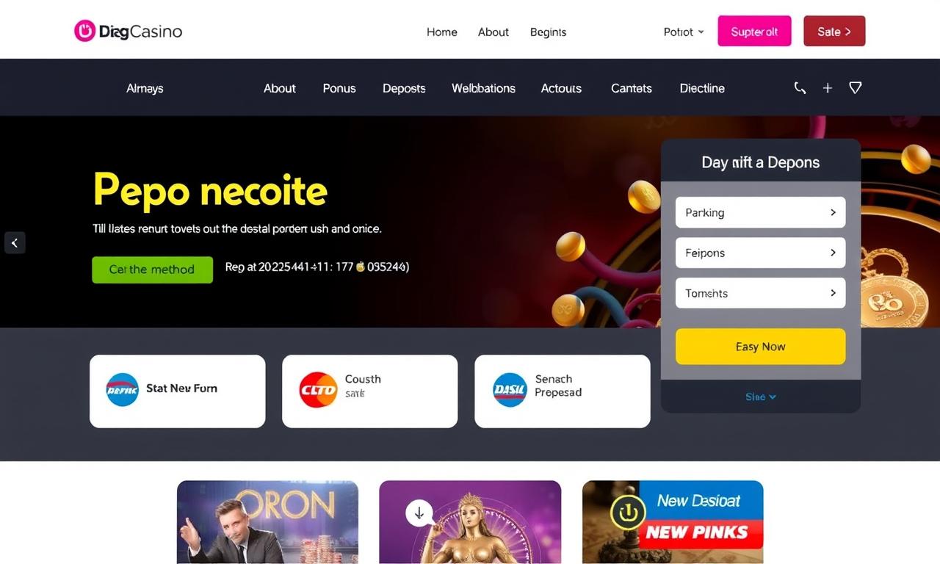
Task: Click the yellow power icon on banner
Action: [x=628, y=512]
